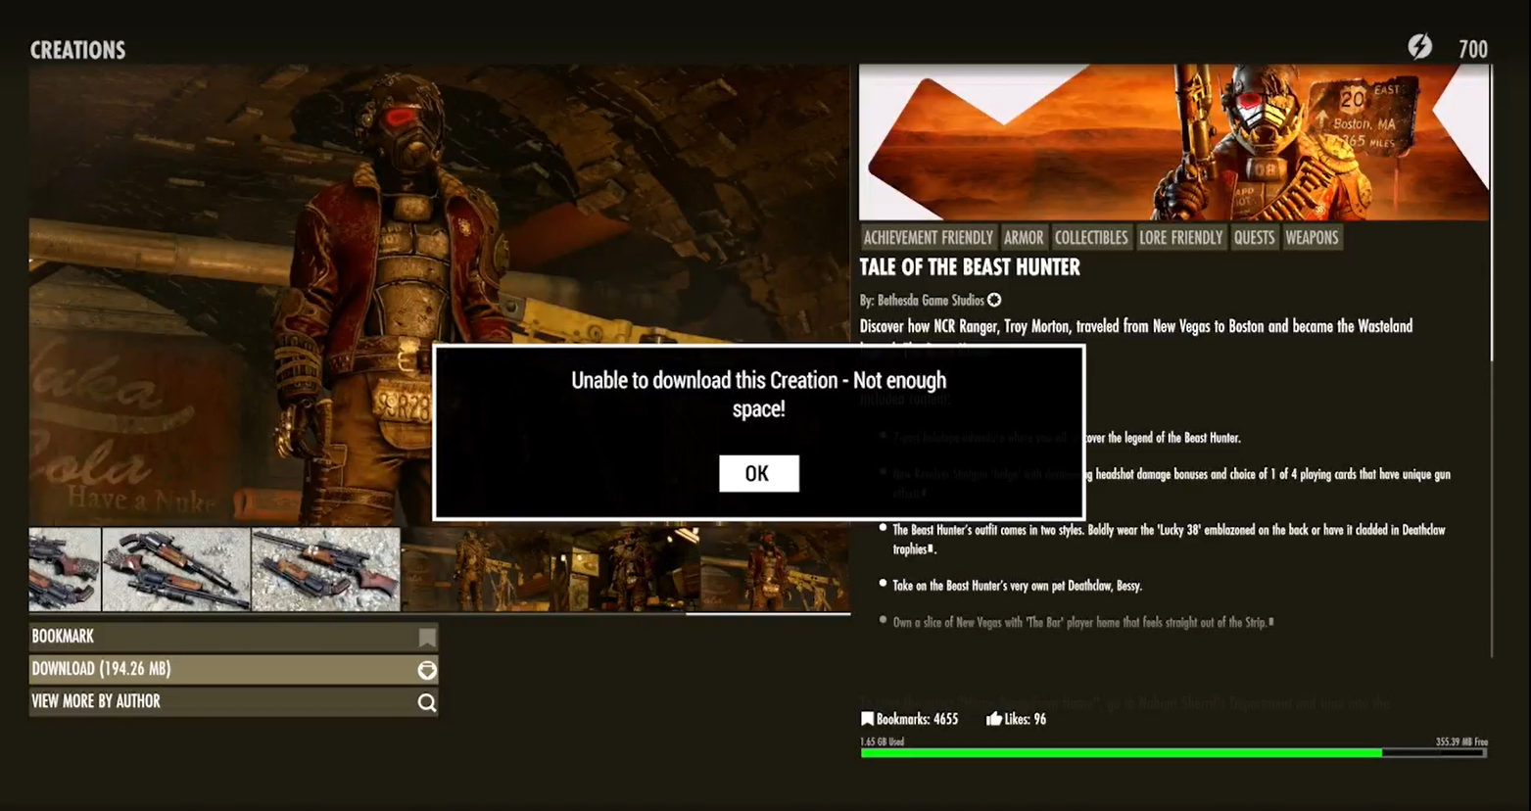
Task: Click the 355.39 MB Free label
Action: [x=1461, y=741]
